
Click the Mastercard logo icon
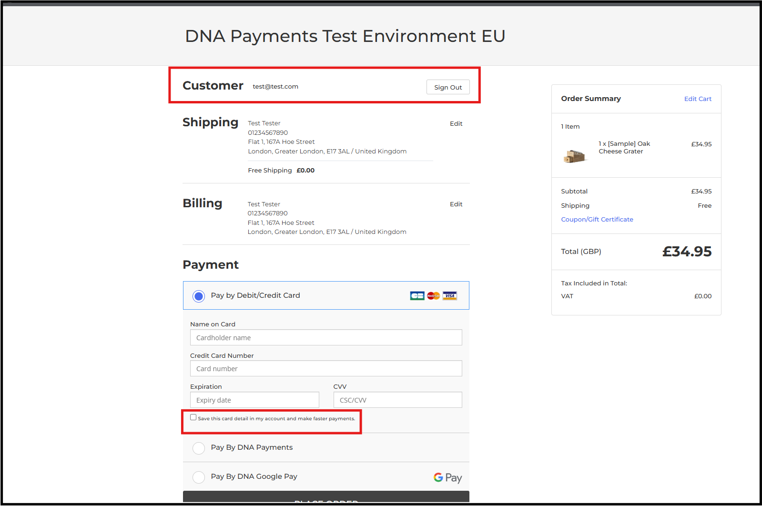(x=433, y=296)
